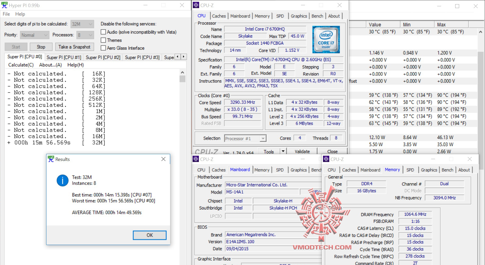This screenshot has width=485, height=265.
Task: Click the Super PI log scrollbar up arrow
Action: [x=182, y=72]
